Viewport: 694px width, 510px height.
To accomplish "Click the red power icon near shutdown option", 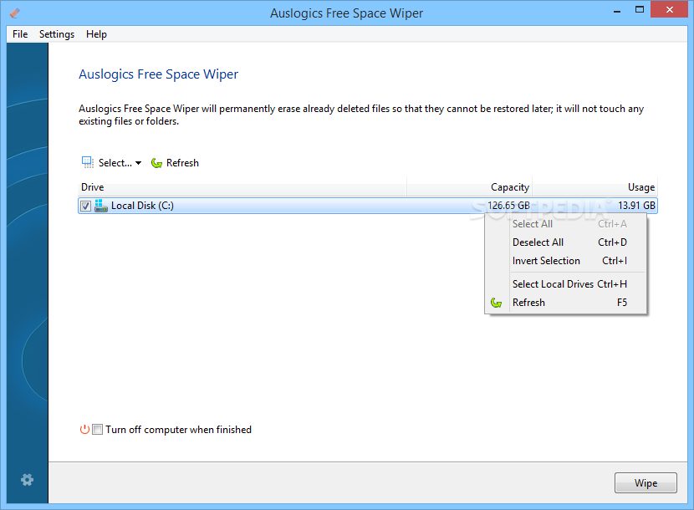I will click(84, 429).
